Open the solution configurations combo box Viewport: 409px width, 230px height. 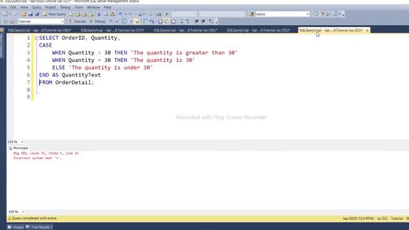(185, 14)
